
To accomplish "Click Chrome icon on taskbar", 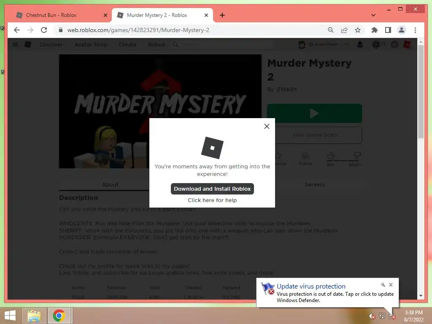I will pos(59,316).
